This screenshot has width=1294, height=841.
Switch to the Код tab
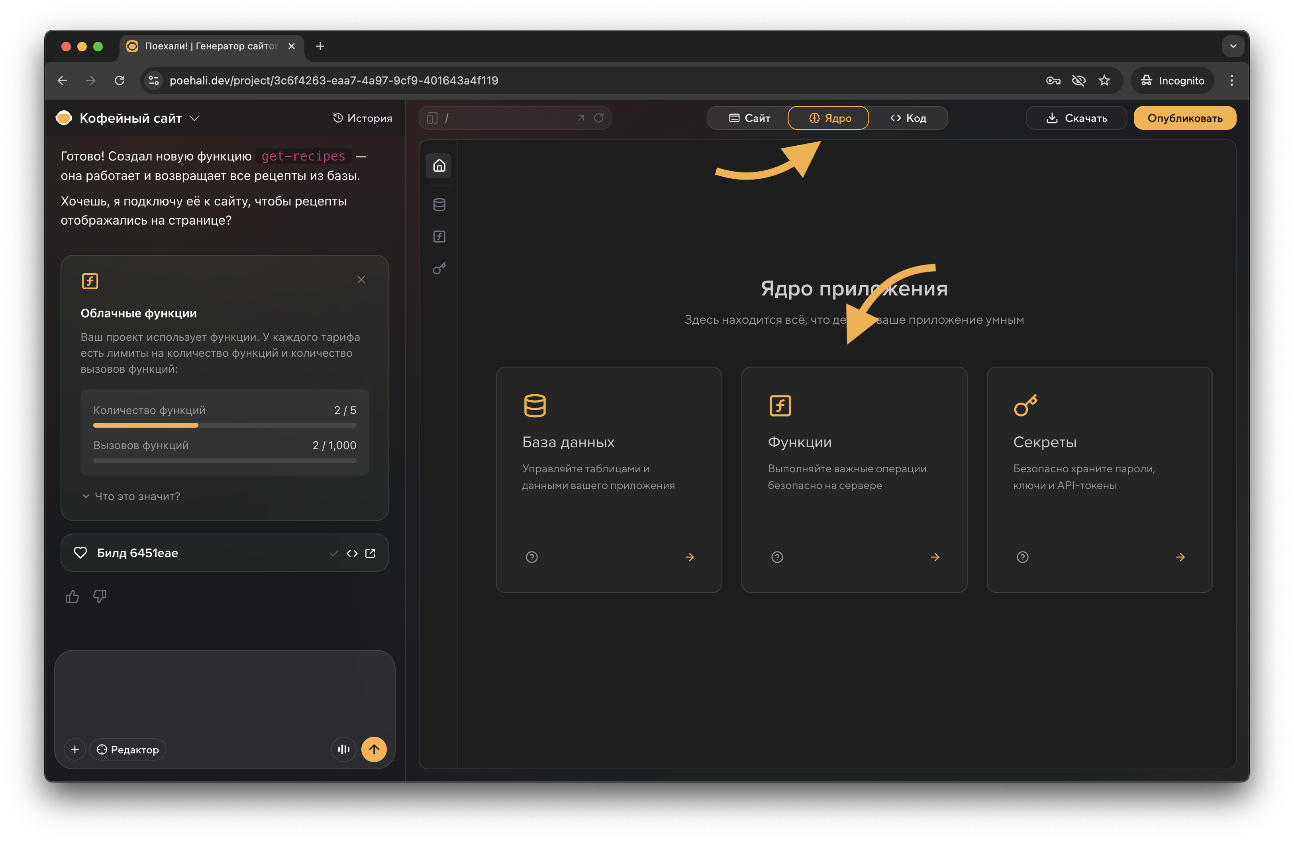pos(908,118)
